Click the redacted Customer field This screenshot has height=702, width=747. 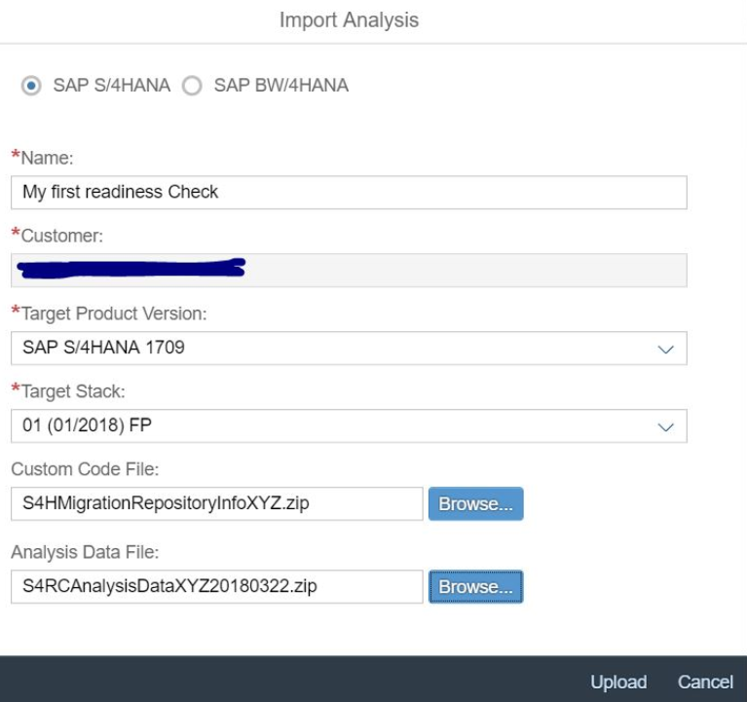(x=349, y=270)
